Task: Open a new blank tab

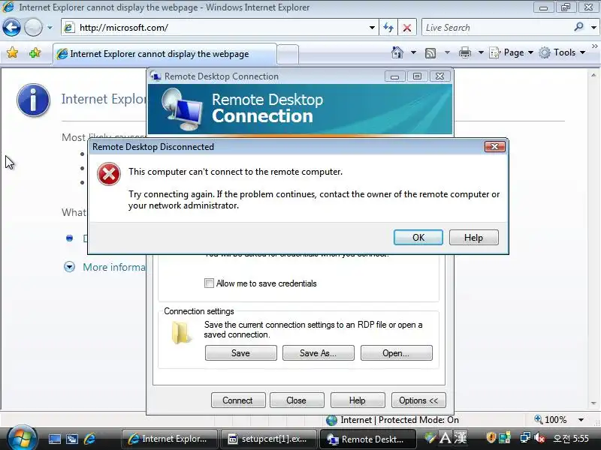Action: click(288, 54)
